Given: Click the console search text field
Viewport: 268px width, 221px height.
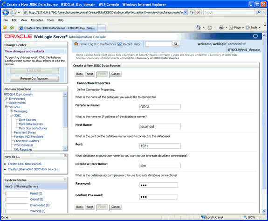Looking at the screenshot, I should coord(158,44).
